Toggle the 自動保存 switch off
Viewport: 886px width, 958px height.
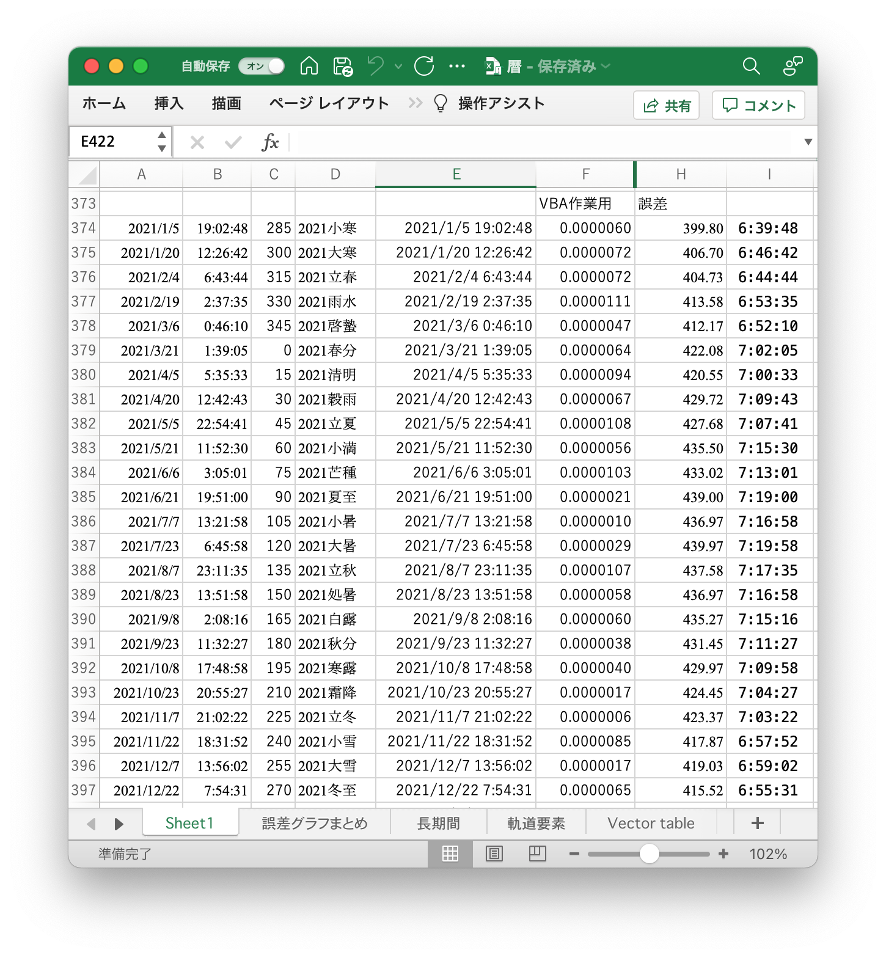tap(262, 66)
